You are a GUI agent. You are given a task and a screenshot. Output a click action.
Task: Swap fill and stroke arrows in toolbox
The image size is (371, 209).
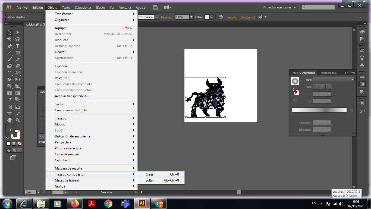click(x=19, y=127)
